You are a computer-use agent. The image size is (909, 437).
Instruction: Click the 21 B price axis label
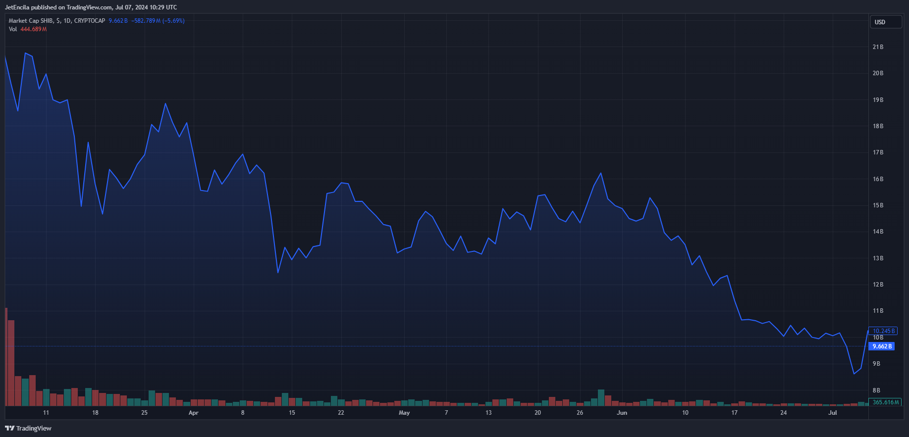tap(878, 47)
